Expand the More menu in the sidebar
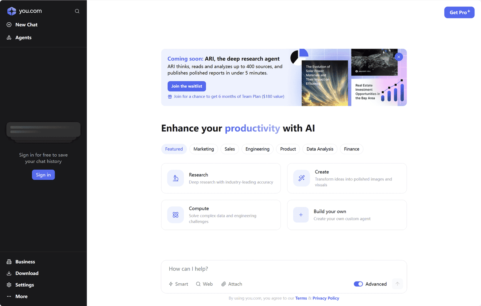This screenshot has height=306, width=481. pyautogui.click(x=21, y=296)
